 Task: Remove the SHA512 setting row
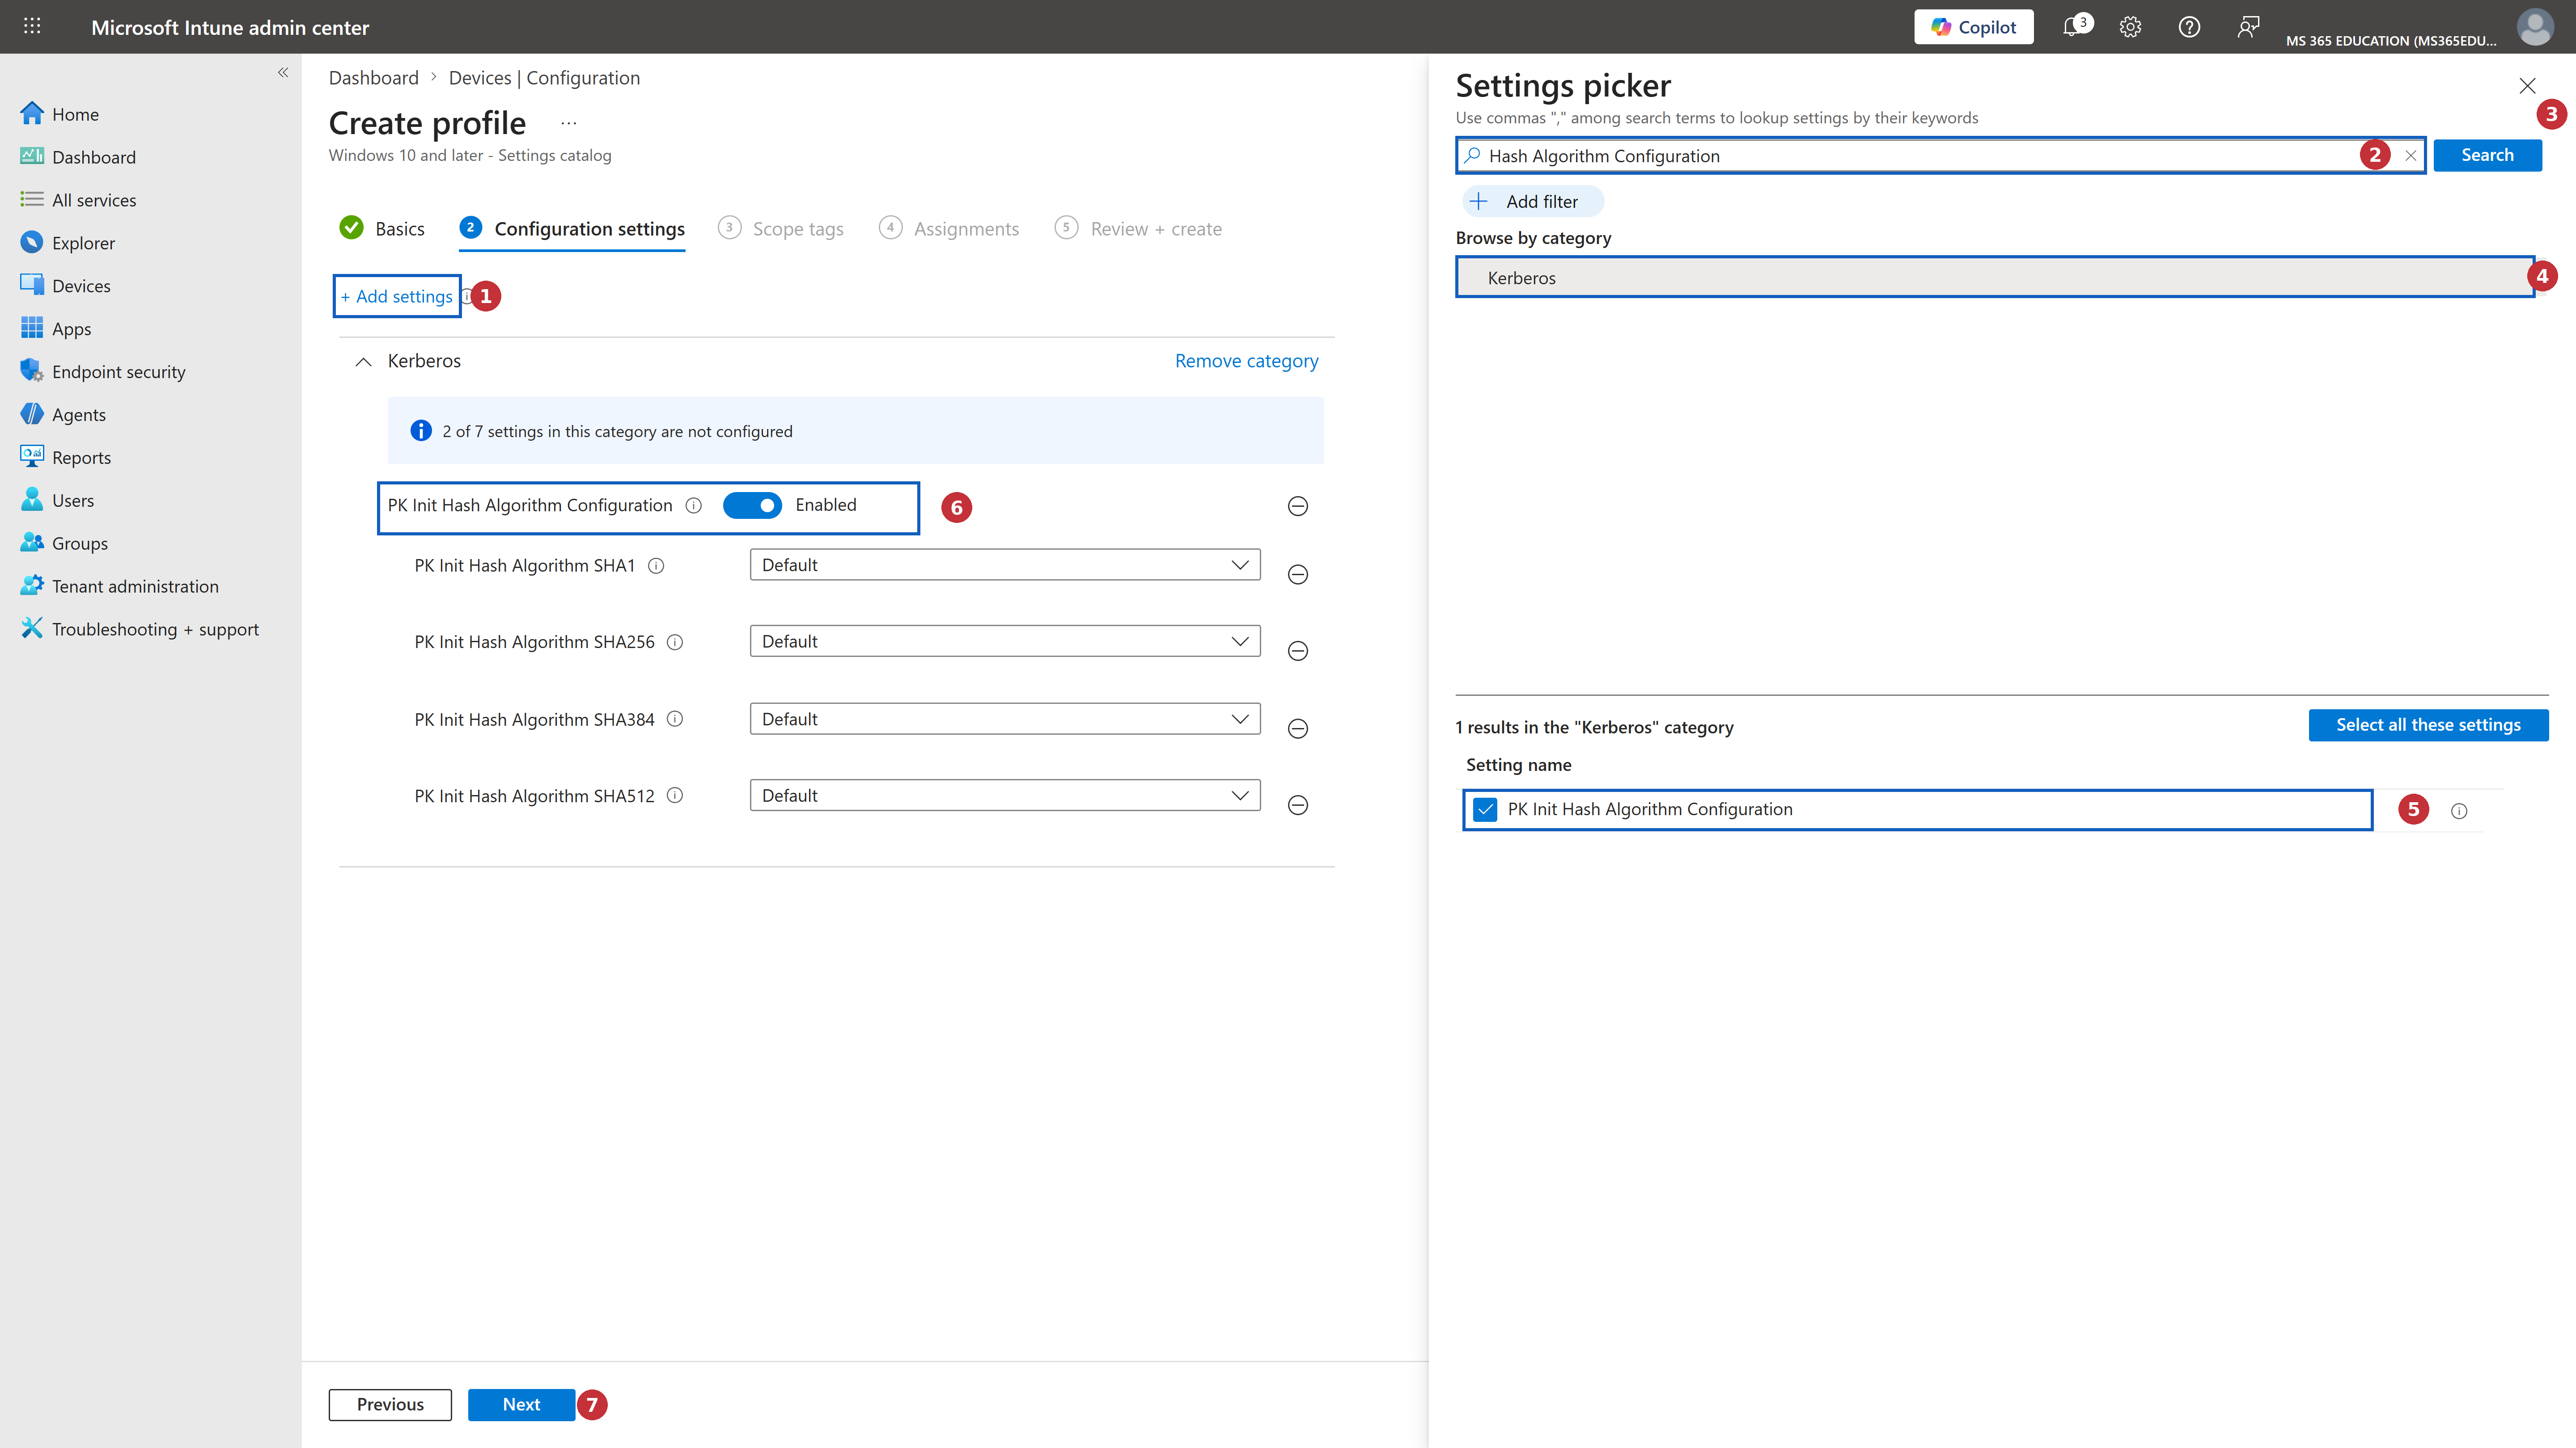pyautogui.click(x=1297, y=805)
